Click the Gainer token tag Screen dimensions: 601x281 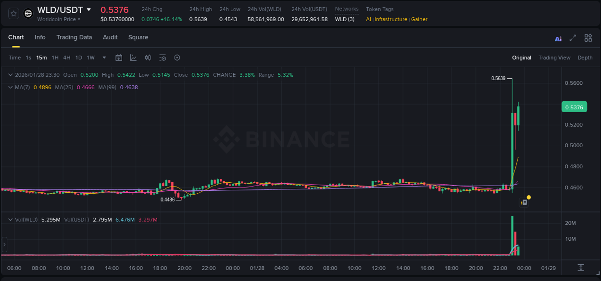[418, 19]
